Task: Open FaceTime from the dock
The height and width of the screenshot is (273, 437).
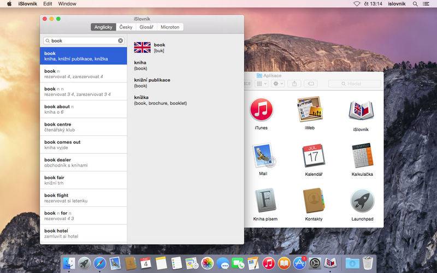Action: point(238,263)
